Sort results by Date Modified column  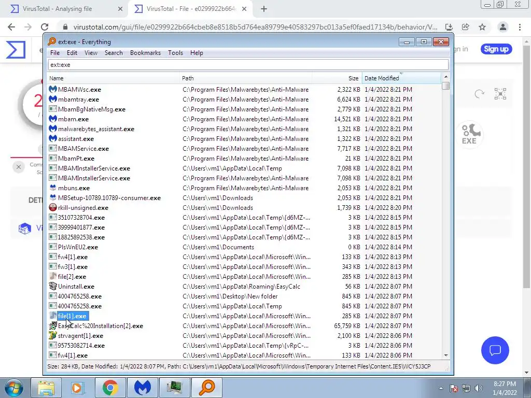[x=402, y=78]
